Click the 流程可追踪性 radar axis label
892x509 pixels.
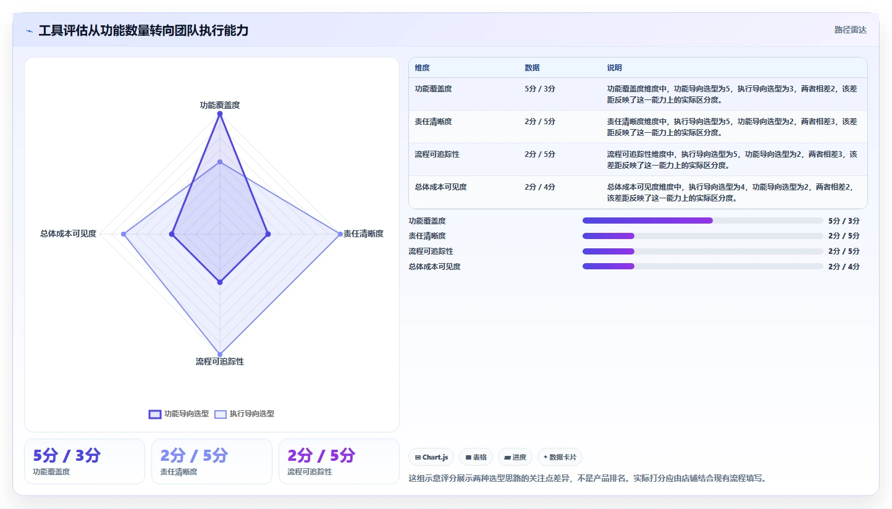tap(220, 361)
